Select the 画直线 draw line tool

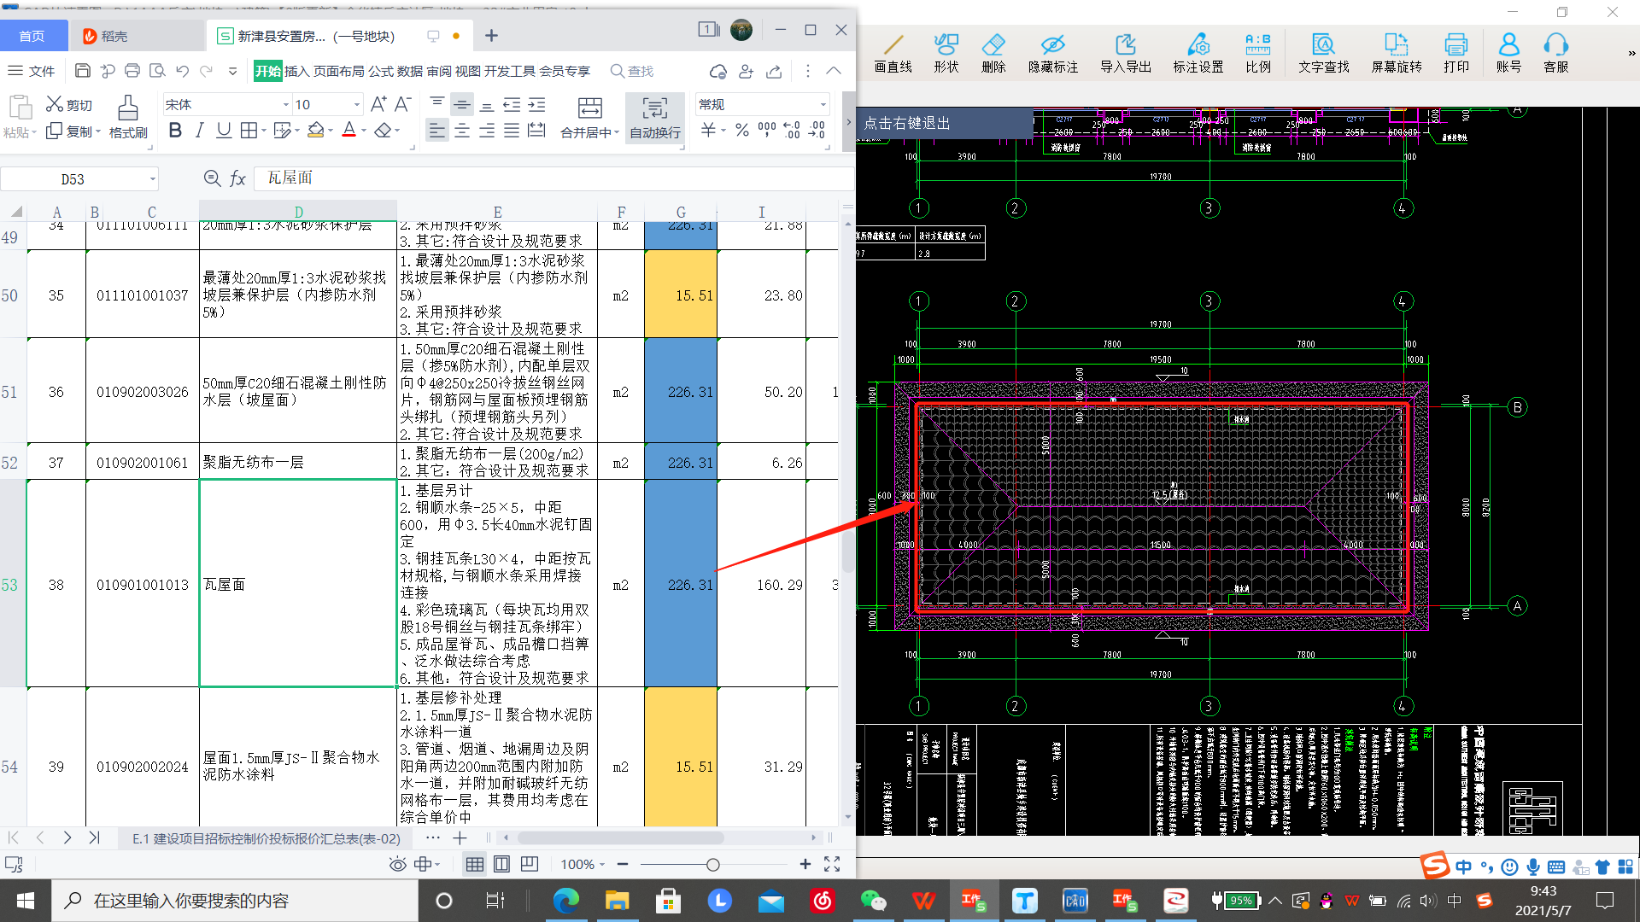coord(893,53)
